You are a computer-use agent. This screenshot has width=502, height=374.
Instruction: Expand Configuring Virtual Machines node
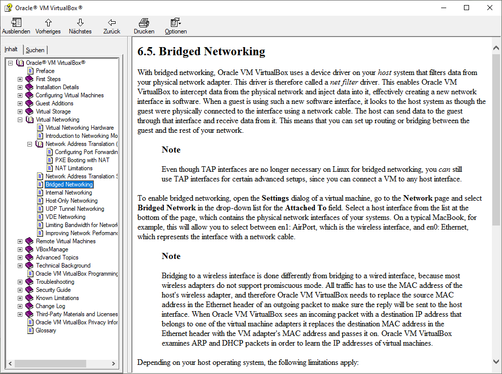point(20,95)
